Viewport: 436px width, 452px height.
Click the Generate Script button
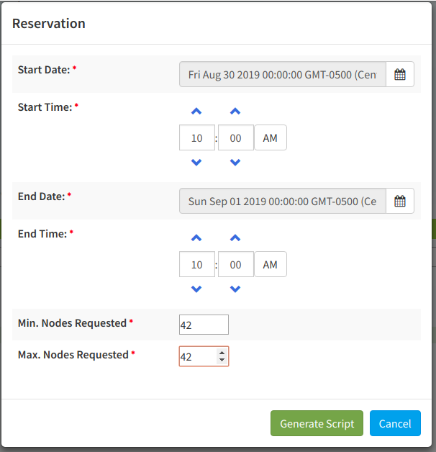pyautogui.click(x=317, y=423)
